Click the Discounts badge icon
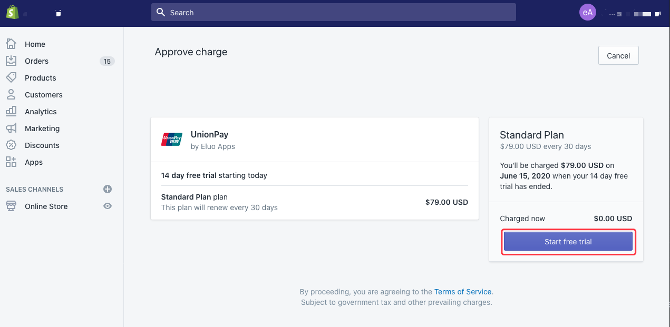This screenshot has height=327, width=670. pos(11,145)
